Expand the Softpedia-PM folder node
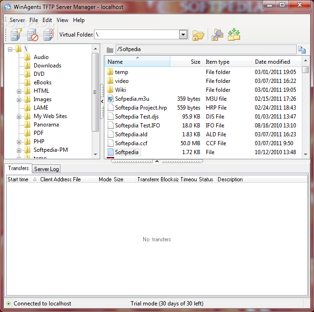The image size is (314, 312). (x=19, y=150)
